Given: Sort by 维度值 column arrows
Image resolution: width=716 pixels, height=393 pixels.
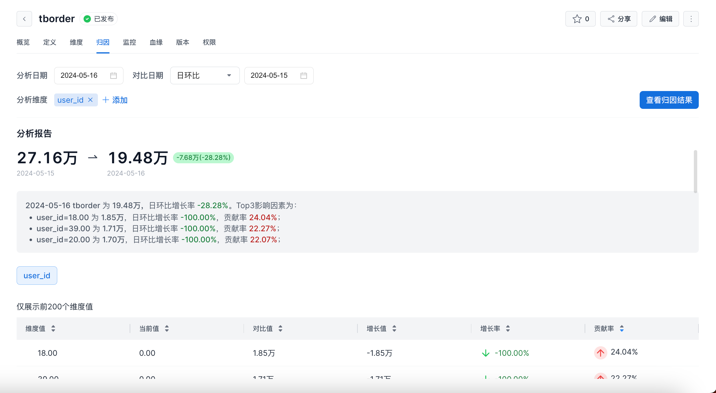Looking at the screenshot, I should point(53,328).
